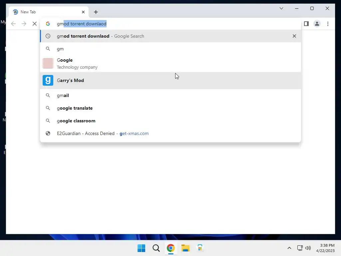Select Google Technology company suggestion
The width and height of the screenshot is (341, 256).
pos(170,63)
